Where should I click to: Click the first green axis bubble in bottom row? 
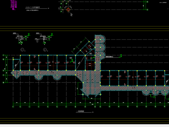pyautogui.click(x=13, y=107)
